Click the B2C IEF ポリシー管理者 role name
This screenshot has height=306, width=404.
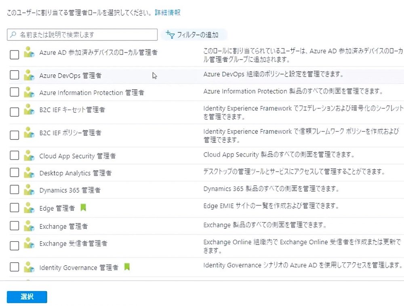tap(70, 133)
